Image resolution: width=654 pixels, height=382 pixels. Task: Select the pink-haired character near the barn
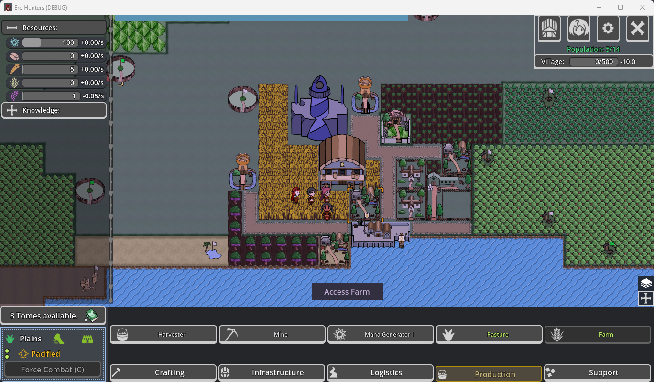326,194
